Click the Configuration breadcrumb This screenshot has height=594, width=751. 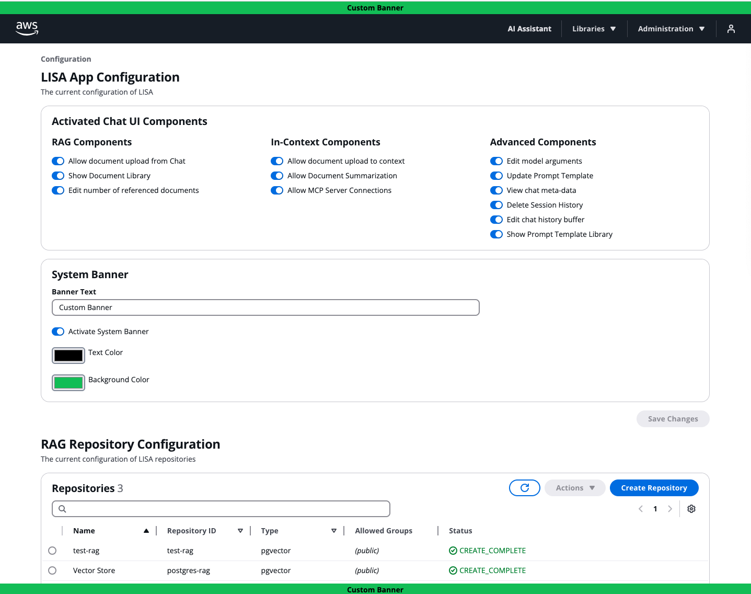[x=66, y=59]
